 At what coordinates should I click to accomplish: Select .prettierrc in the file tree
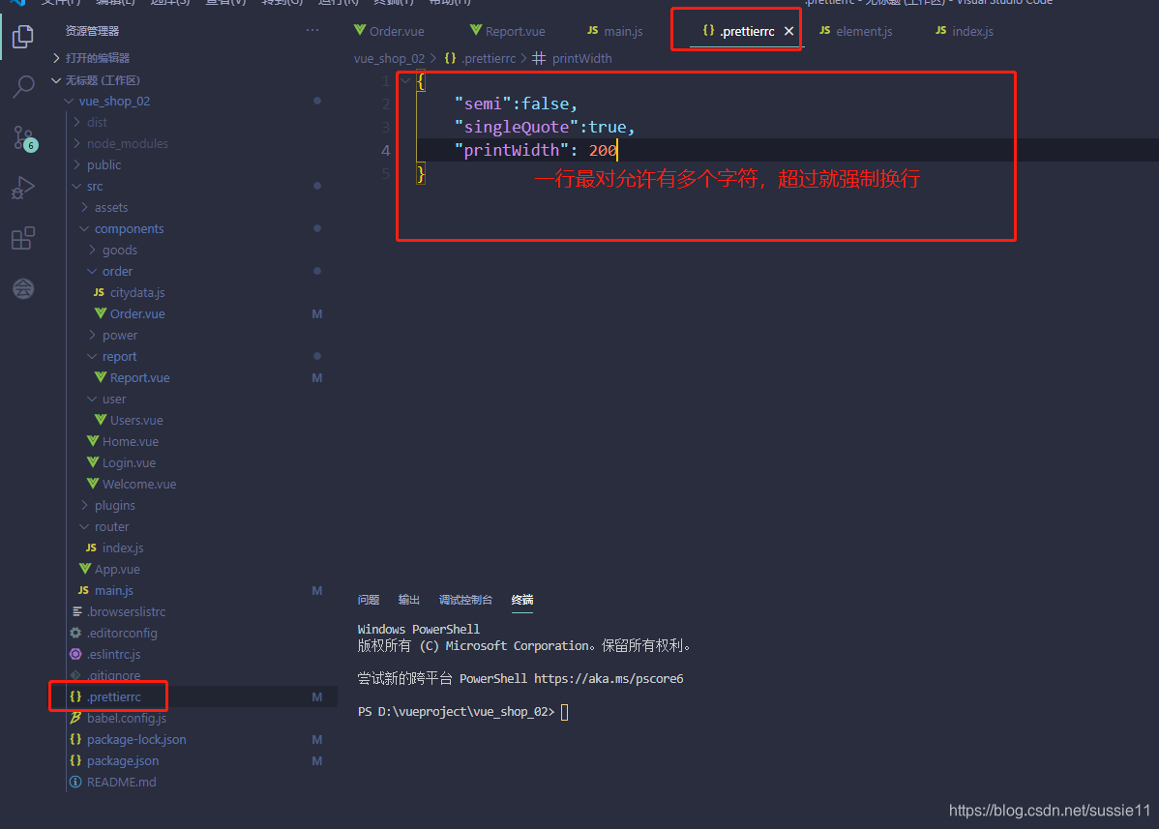(x=114, y=696)
